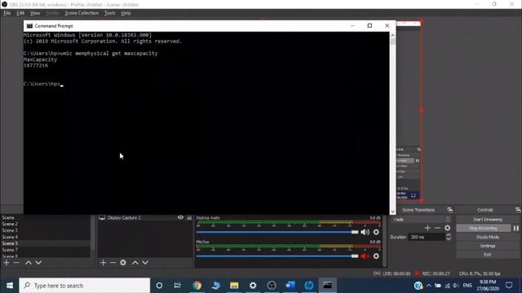Viewport: 522px width, 293px height.
Task: Open Mic/Aux settings gear
Action: click(376, 256)
